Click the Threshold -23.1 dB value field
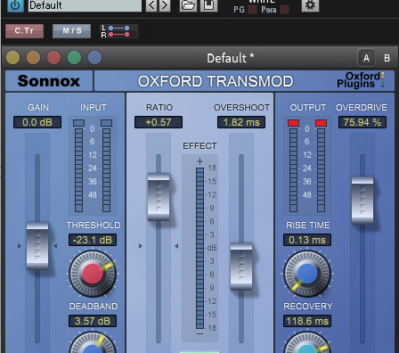This screenshot has width=399, height=353. click(93, 240)
